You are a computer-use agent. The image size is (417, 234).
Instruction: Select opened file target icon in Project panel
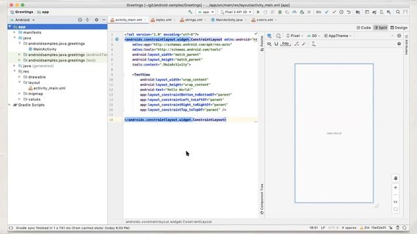[80, 19]
